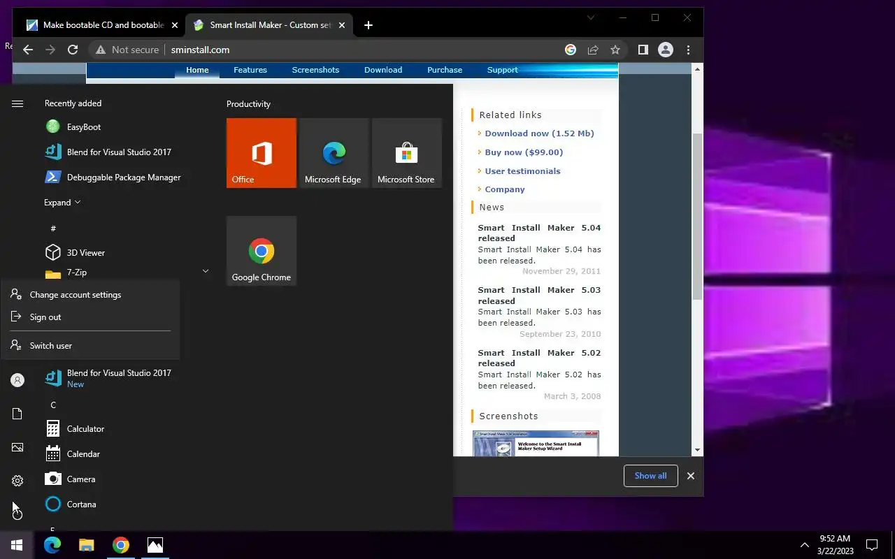895x559 pixels.
Task: Click the Show all downloads button
Action: pos(650,476)
